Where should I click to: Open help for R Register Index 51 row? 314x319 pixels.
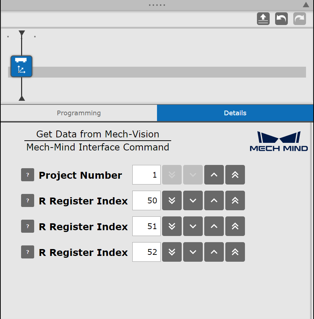pyautogui.click(x=28, y=226)
